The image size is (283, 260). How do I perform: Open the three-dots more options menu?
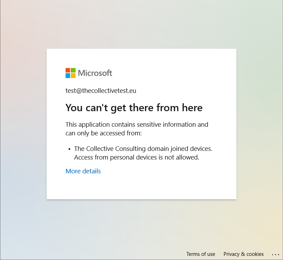tap(275, 254)
